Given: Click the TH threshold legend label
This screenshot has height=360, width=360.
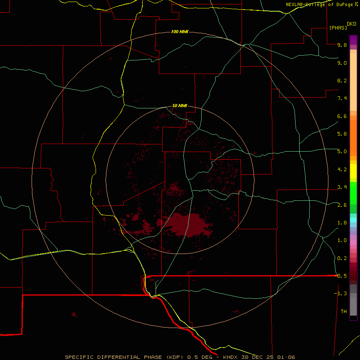Looking at the screenshot, I should [344, 312].
